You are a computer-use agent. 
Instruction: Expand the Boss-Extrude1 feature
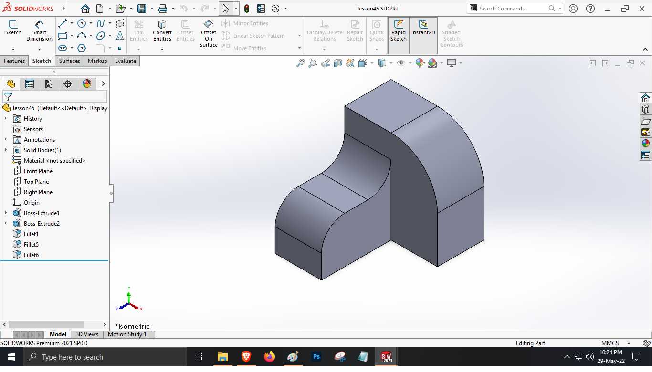(x=6, y=213)
